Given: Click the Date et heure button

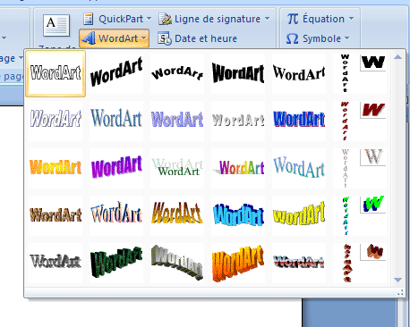Looking at the screenshot, I should click(198, 38).
